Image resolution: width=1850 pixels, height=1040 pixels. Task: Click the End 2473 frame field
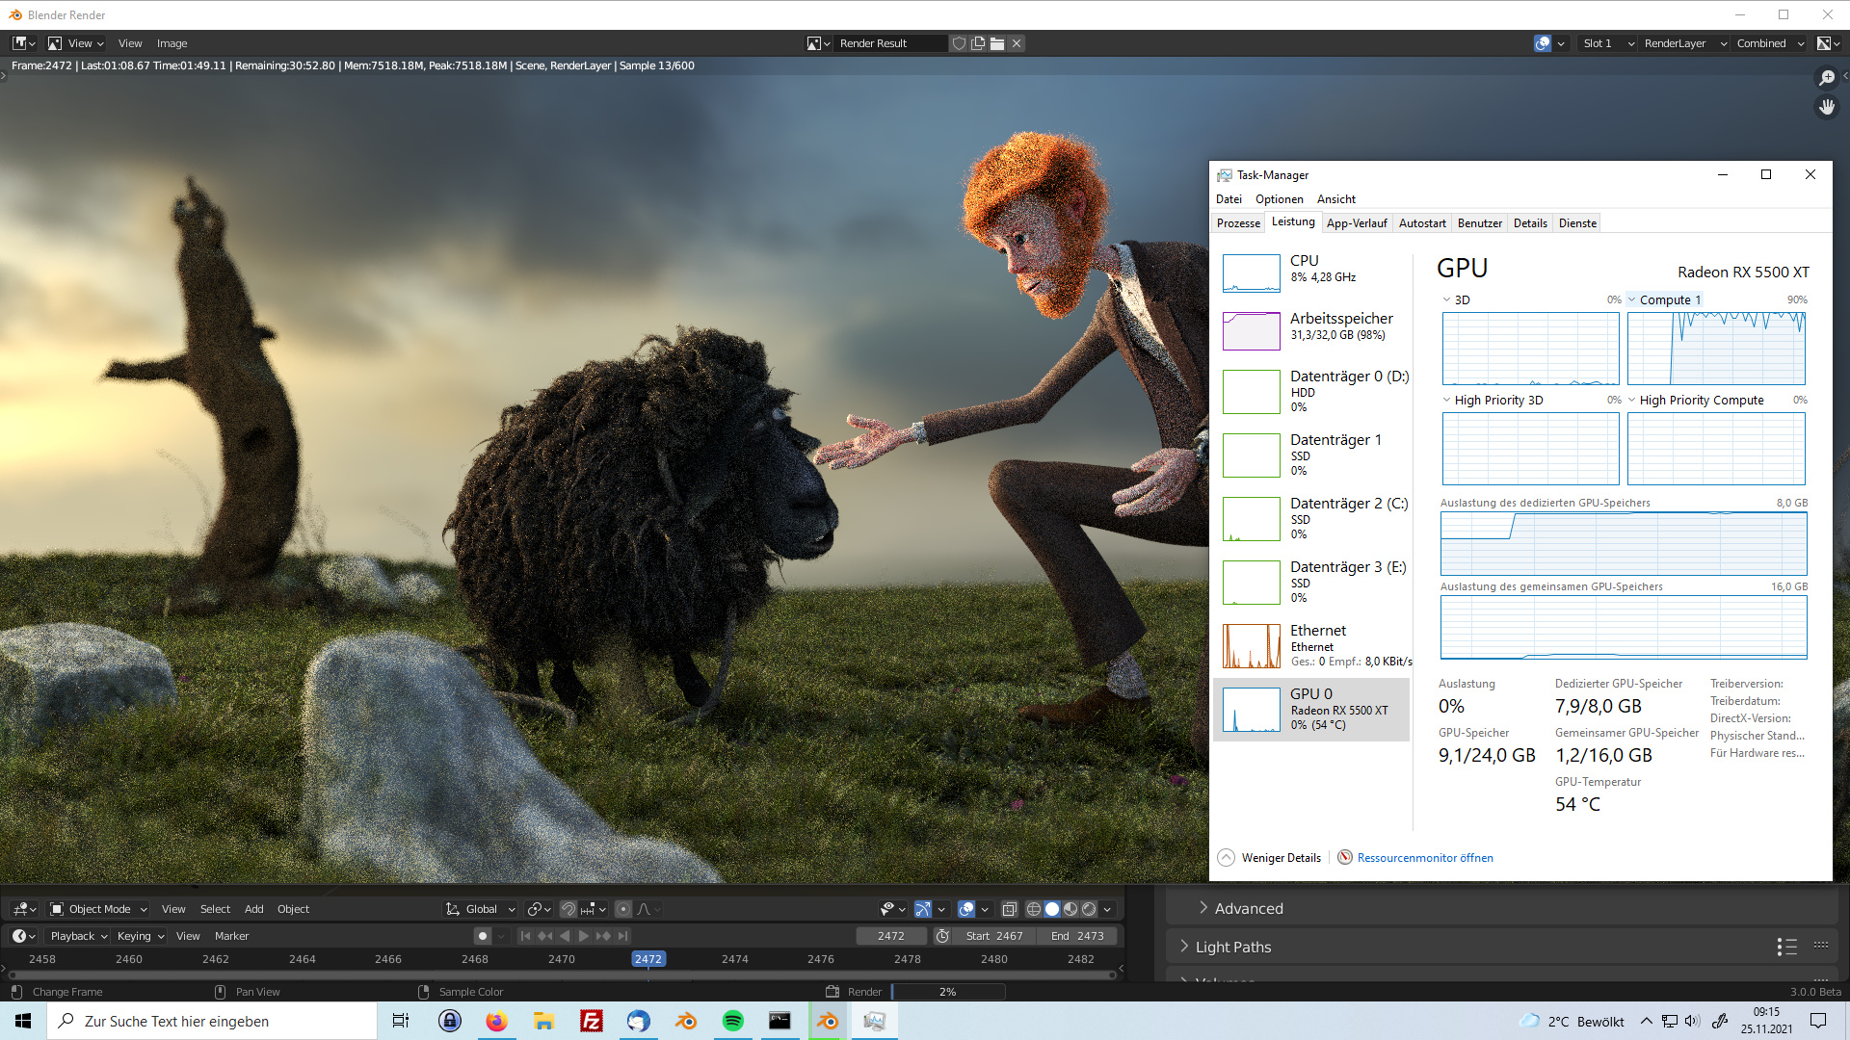1077,936
